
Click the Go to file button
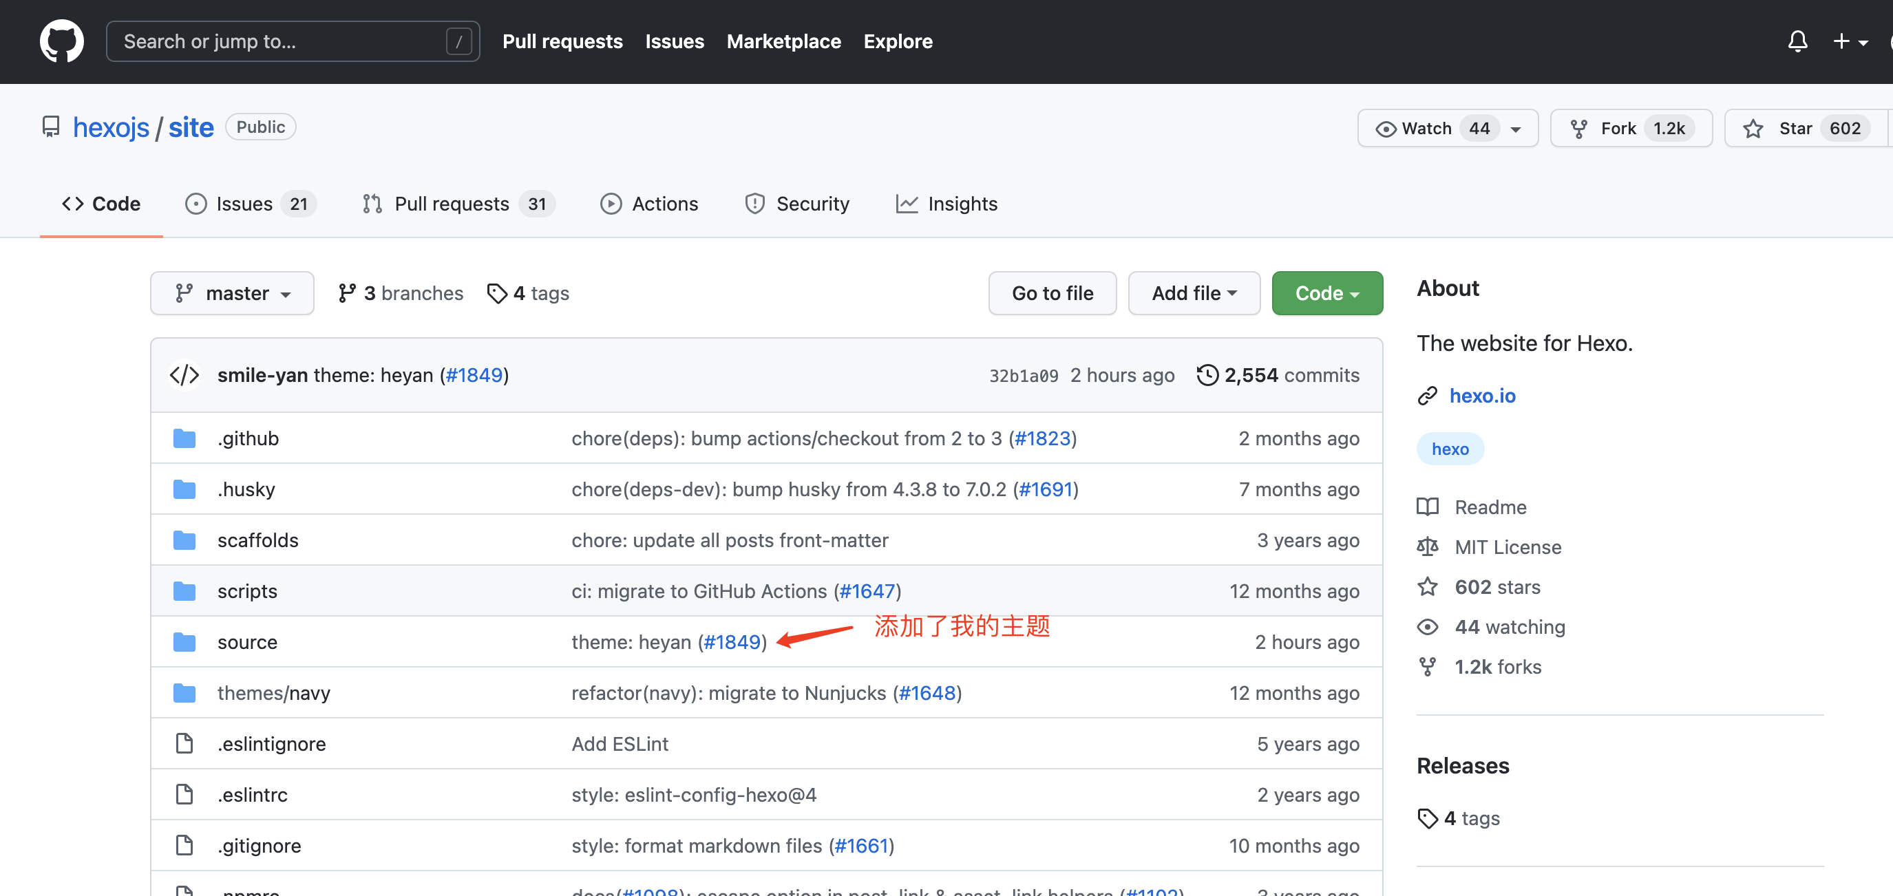click(x=1052, y=293)
